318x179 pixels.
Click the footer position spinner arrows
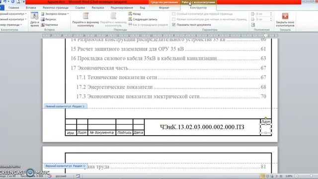(x=271, y=19)
